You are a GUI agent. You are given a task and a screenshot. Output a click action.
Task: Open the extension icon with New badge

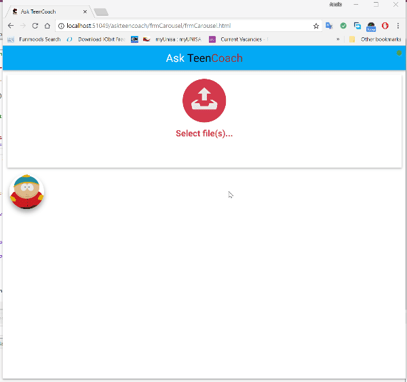[371, 26]
